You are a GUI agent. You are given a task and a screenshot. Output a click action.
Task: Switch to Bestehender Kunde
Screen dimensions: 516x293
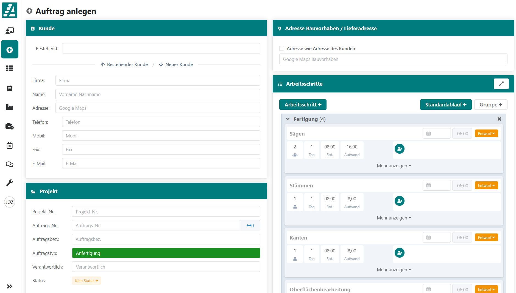click(124, 64)
